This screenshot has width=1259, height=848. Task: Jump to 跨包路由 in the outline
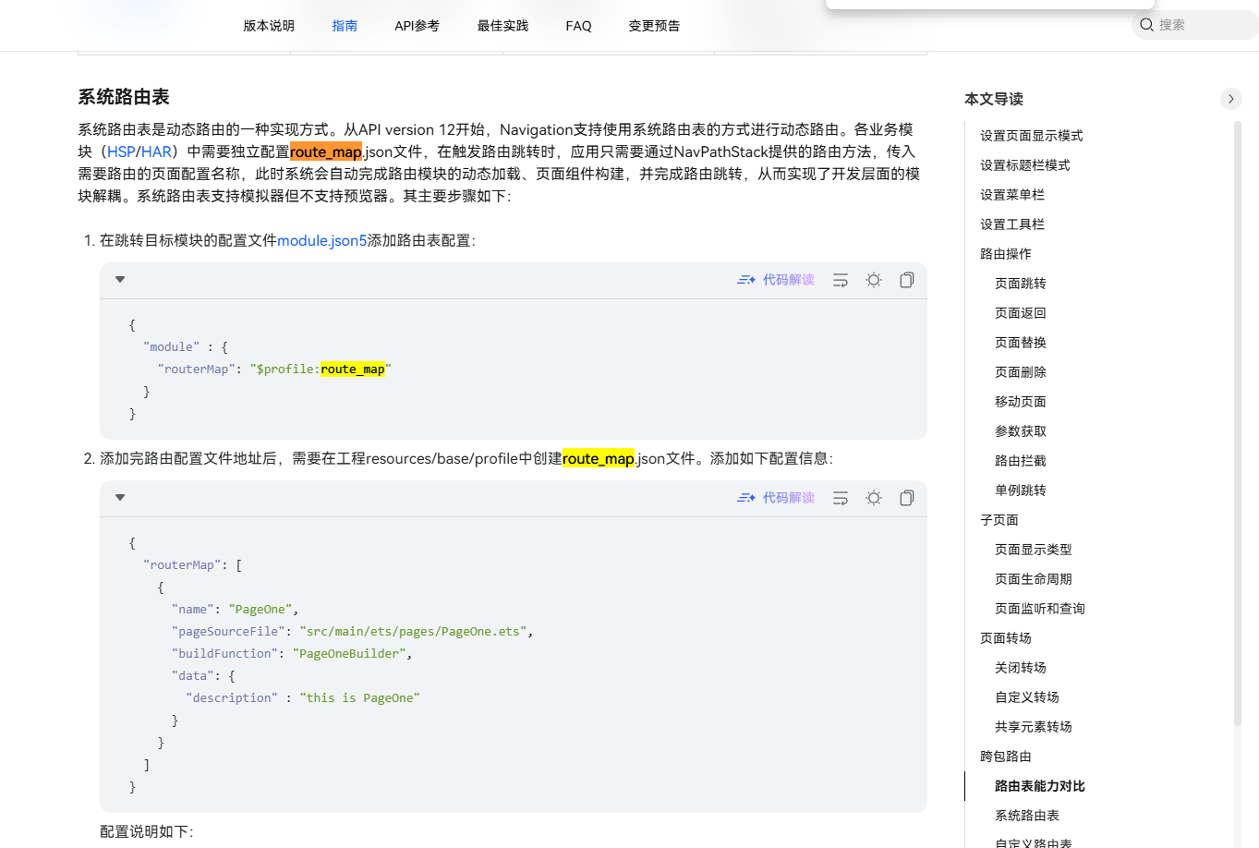click(1005, 757)
